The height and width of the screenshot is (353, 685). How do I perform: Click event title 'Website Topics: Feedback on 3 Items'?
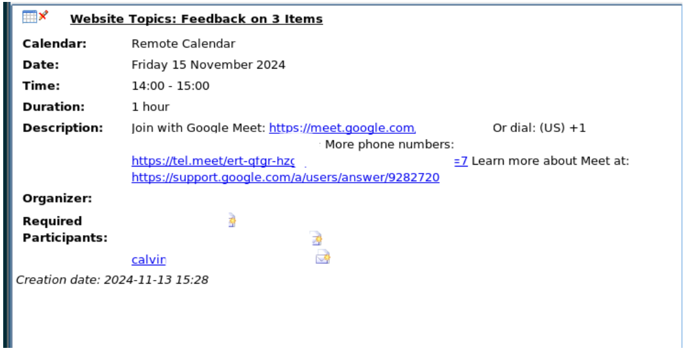(196, 19)
